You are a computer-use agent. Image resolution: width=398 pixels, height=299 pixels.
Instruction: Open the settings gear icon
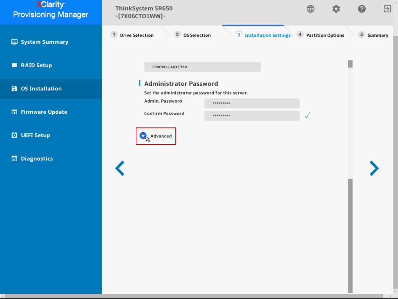click(336, 9)
